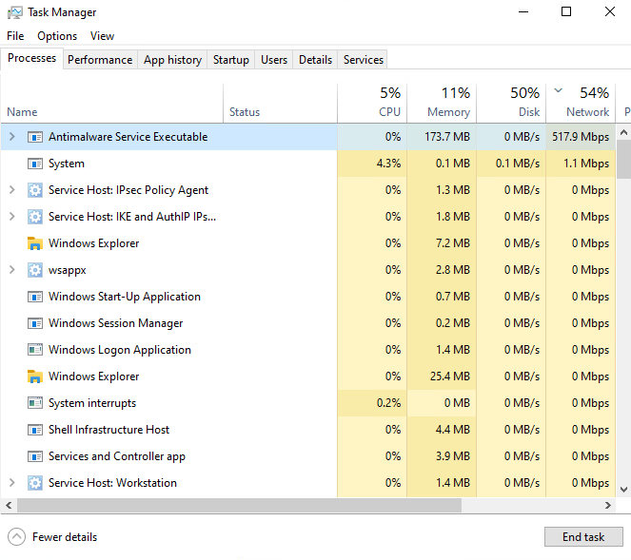Expand the wsappx process group
This screenshot has width=631, height=560.
click(12, 269)
